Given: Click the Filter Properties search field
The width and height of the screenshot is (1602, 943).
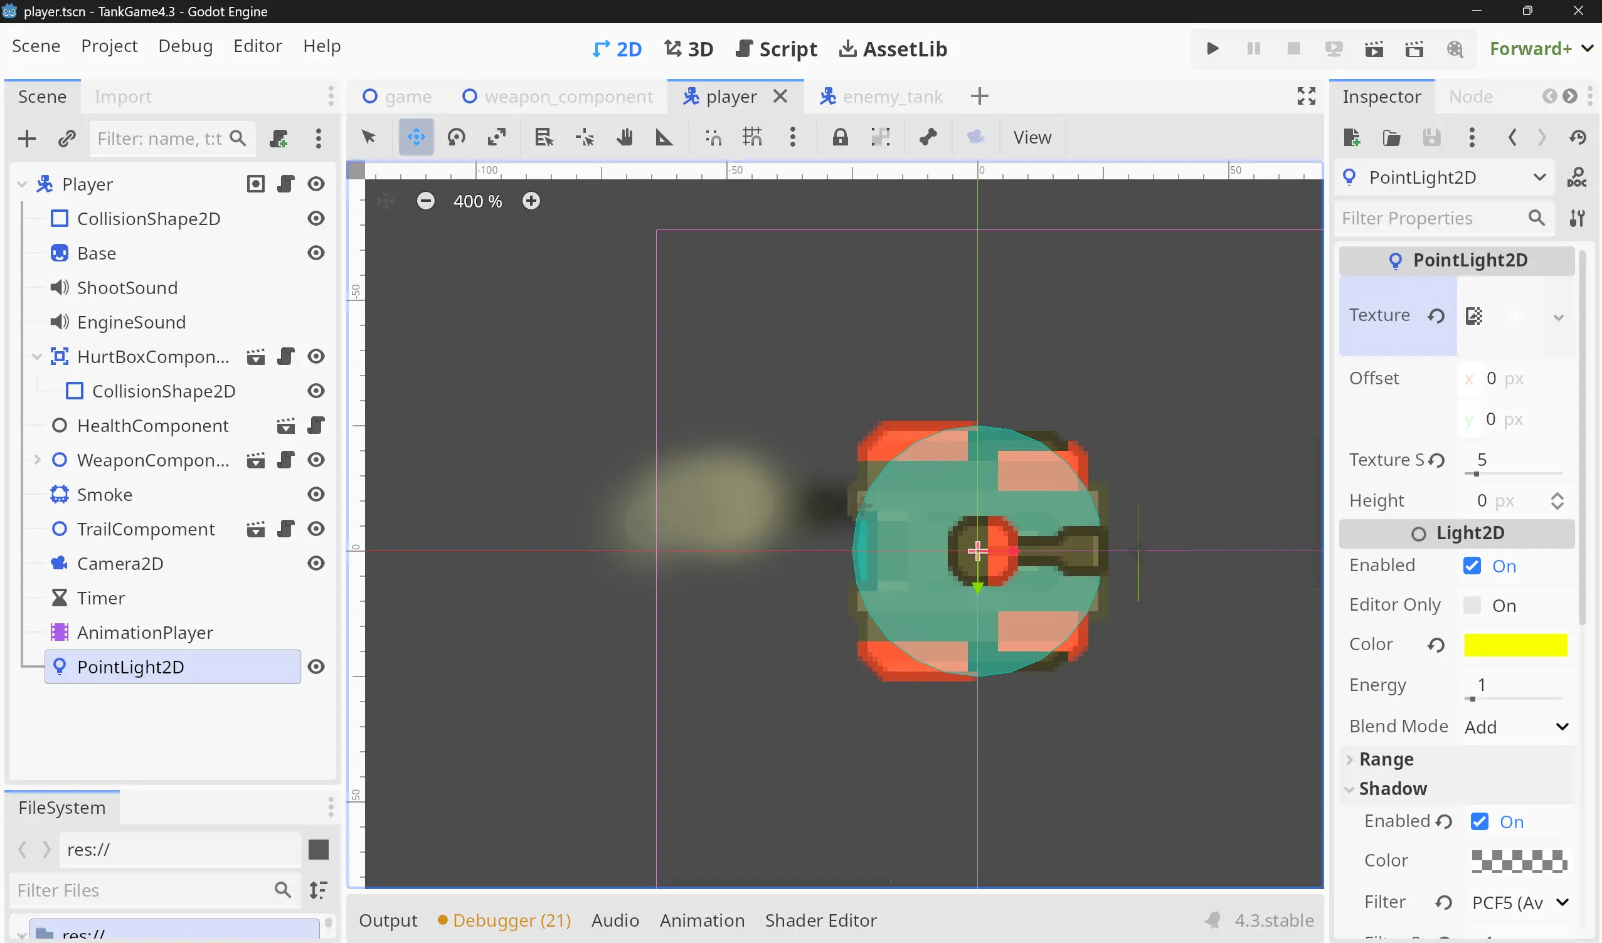Looking at the screenshot, I should (x=1445, y=219).
